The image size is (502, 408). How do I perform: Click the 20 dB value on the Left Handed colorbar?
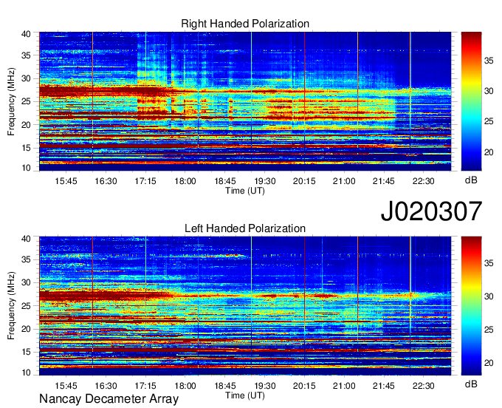pos(489,363)
